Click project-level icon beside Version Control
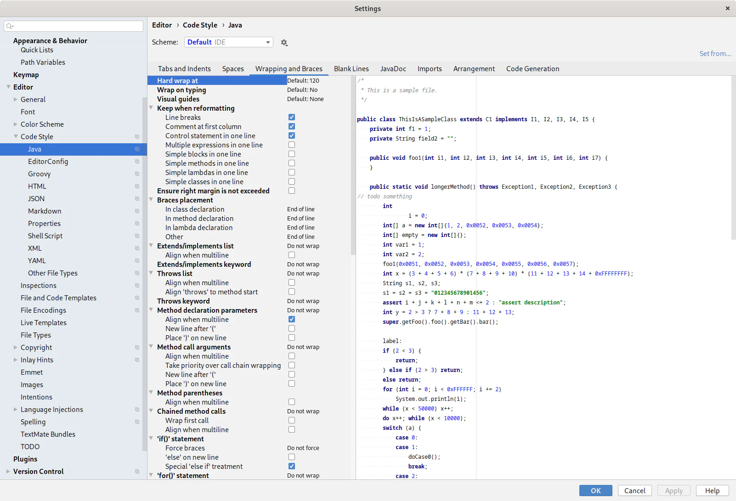Viewport: 736px width, 501px height. [137, 472]
